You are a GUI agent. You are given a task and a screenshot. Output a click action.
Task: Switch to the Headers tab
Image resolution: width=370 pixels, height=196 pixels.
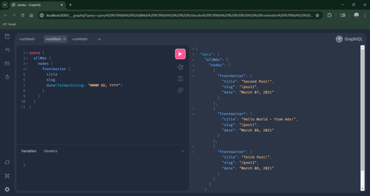coord(51,151)
